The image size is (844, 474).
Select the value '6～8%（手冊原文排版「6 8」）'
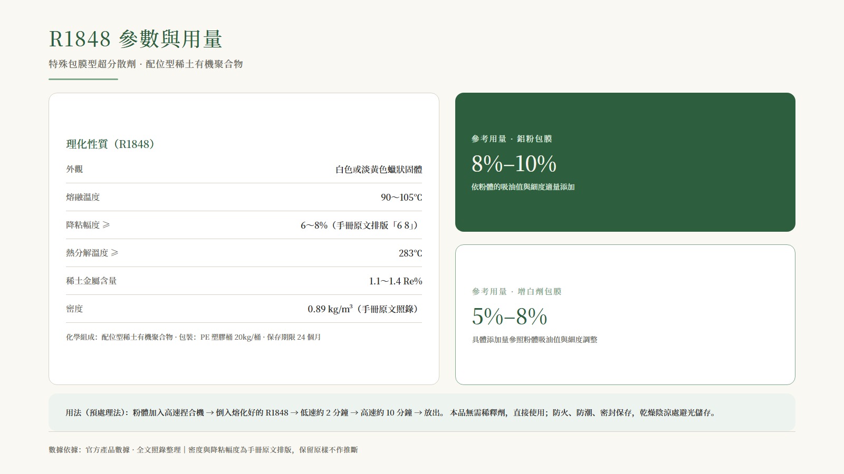click(361, 225)
